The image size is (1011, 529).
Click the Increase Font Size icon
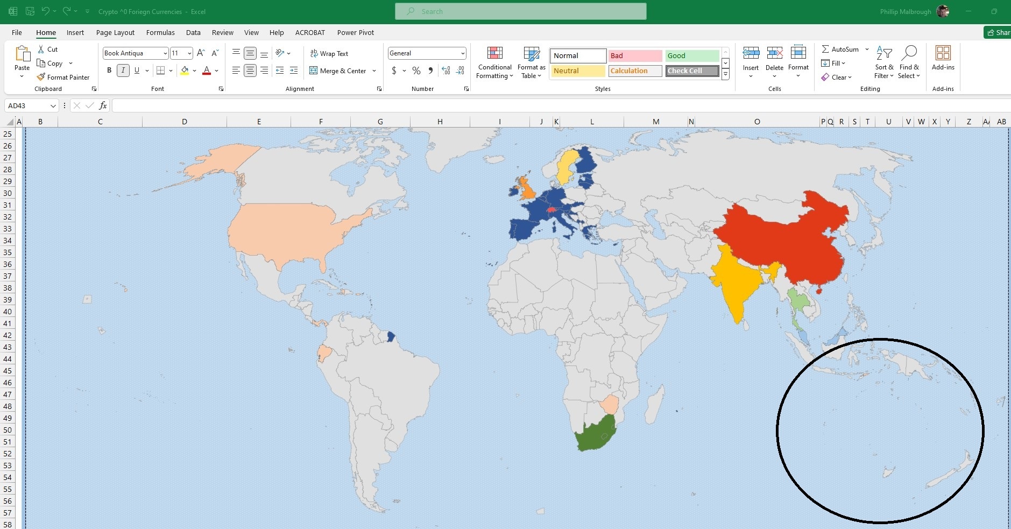(x=201, y=53)
